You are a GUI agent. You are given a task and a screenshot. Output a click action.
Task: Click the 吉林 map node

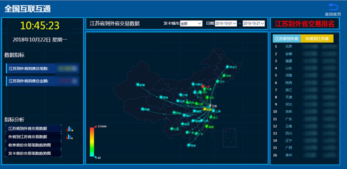tap(224, 76)
